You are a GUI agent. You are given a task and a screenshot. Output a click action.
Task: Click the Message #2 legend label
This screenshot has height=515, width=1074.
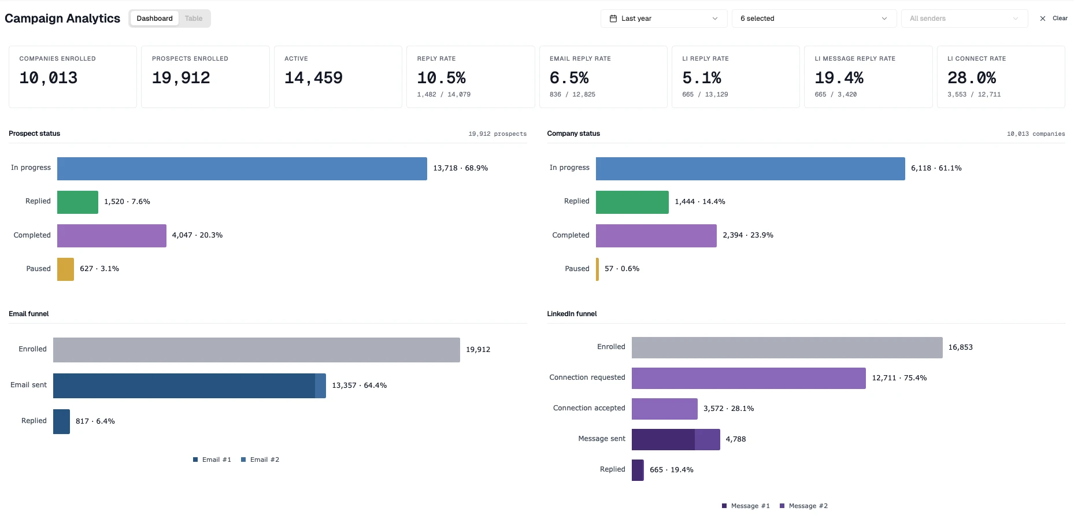tap(808, 506)
